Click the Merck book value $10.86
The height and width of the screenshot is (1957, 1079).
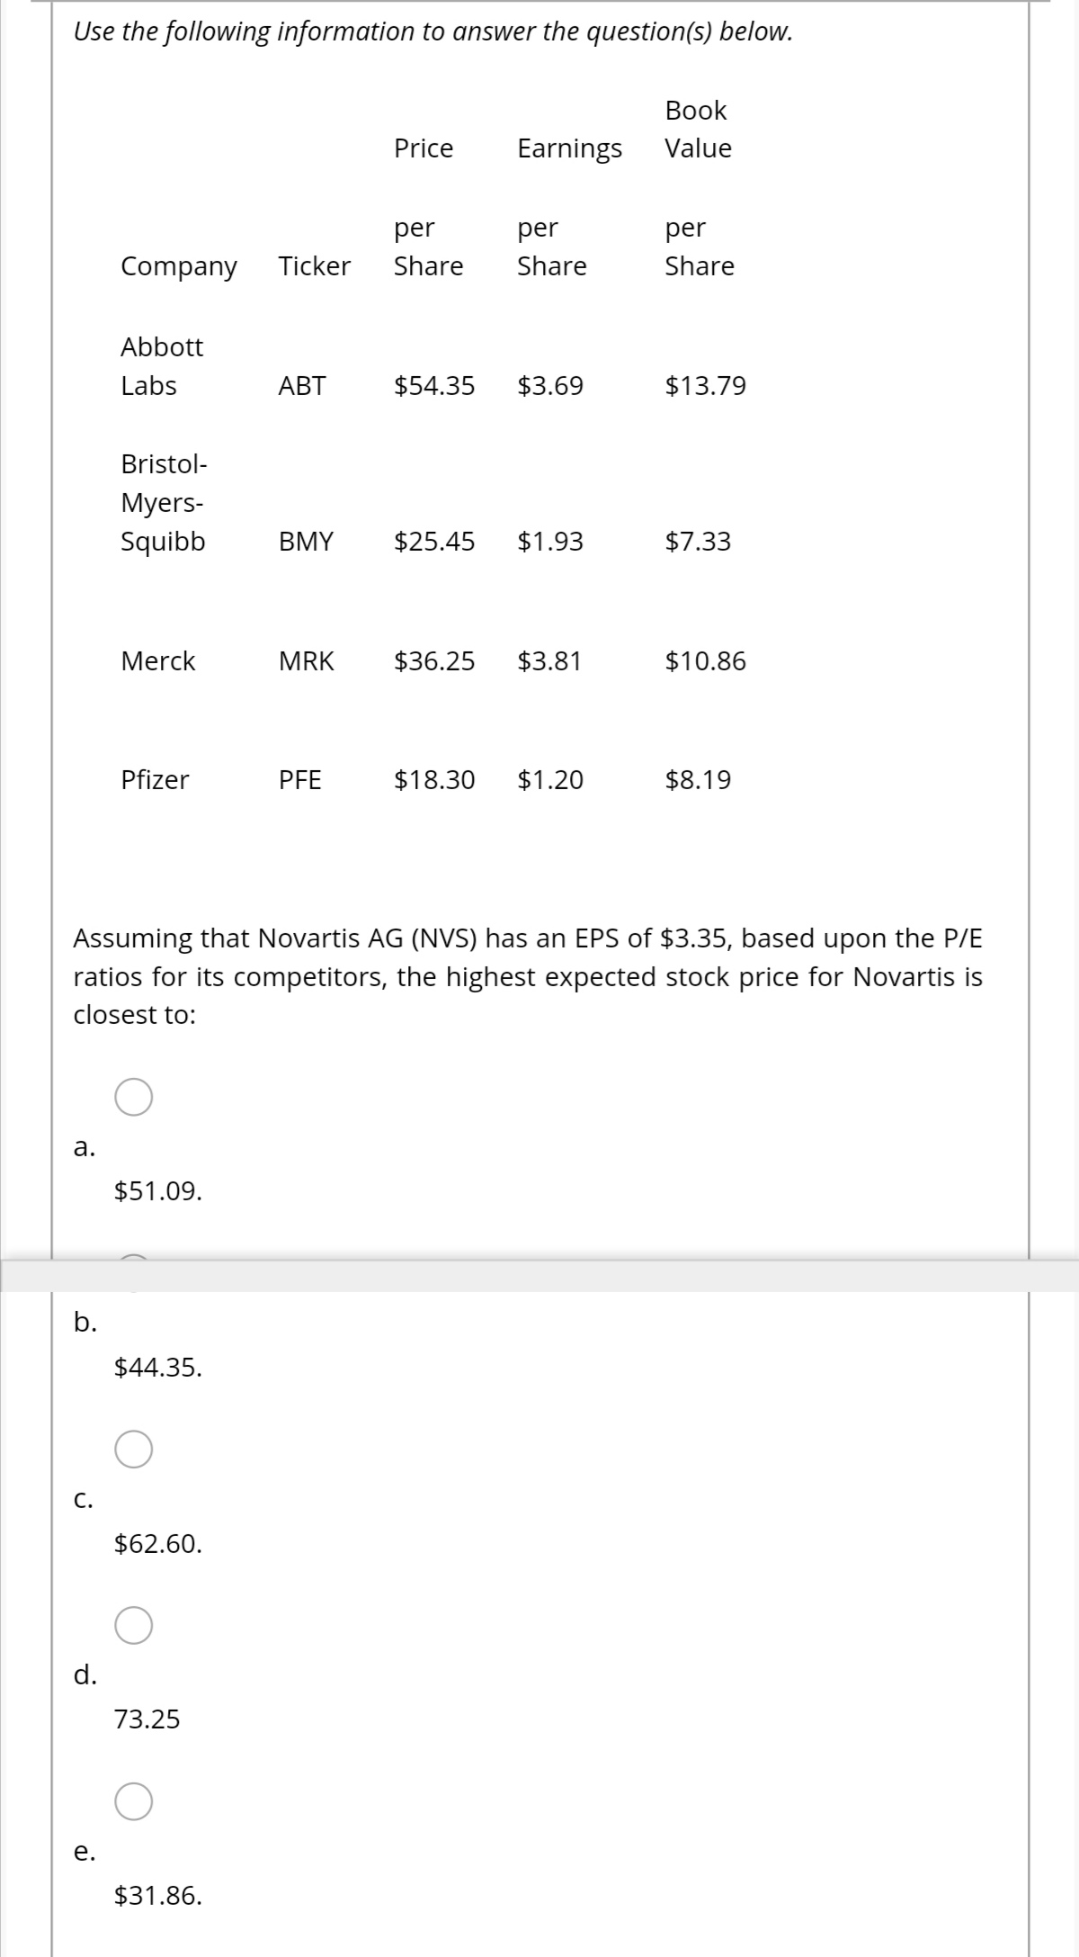coord(705,661)
